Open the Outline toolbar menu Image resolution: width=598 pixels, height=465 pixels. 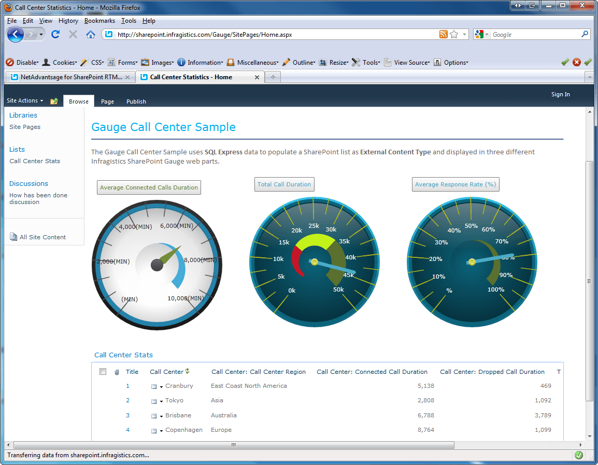point(298,63)
